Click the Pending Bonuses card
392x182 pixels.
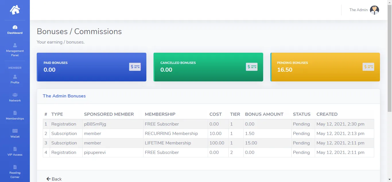[325, 67]
